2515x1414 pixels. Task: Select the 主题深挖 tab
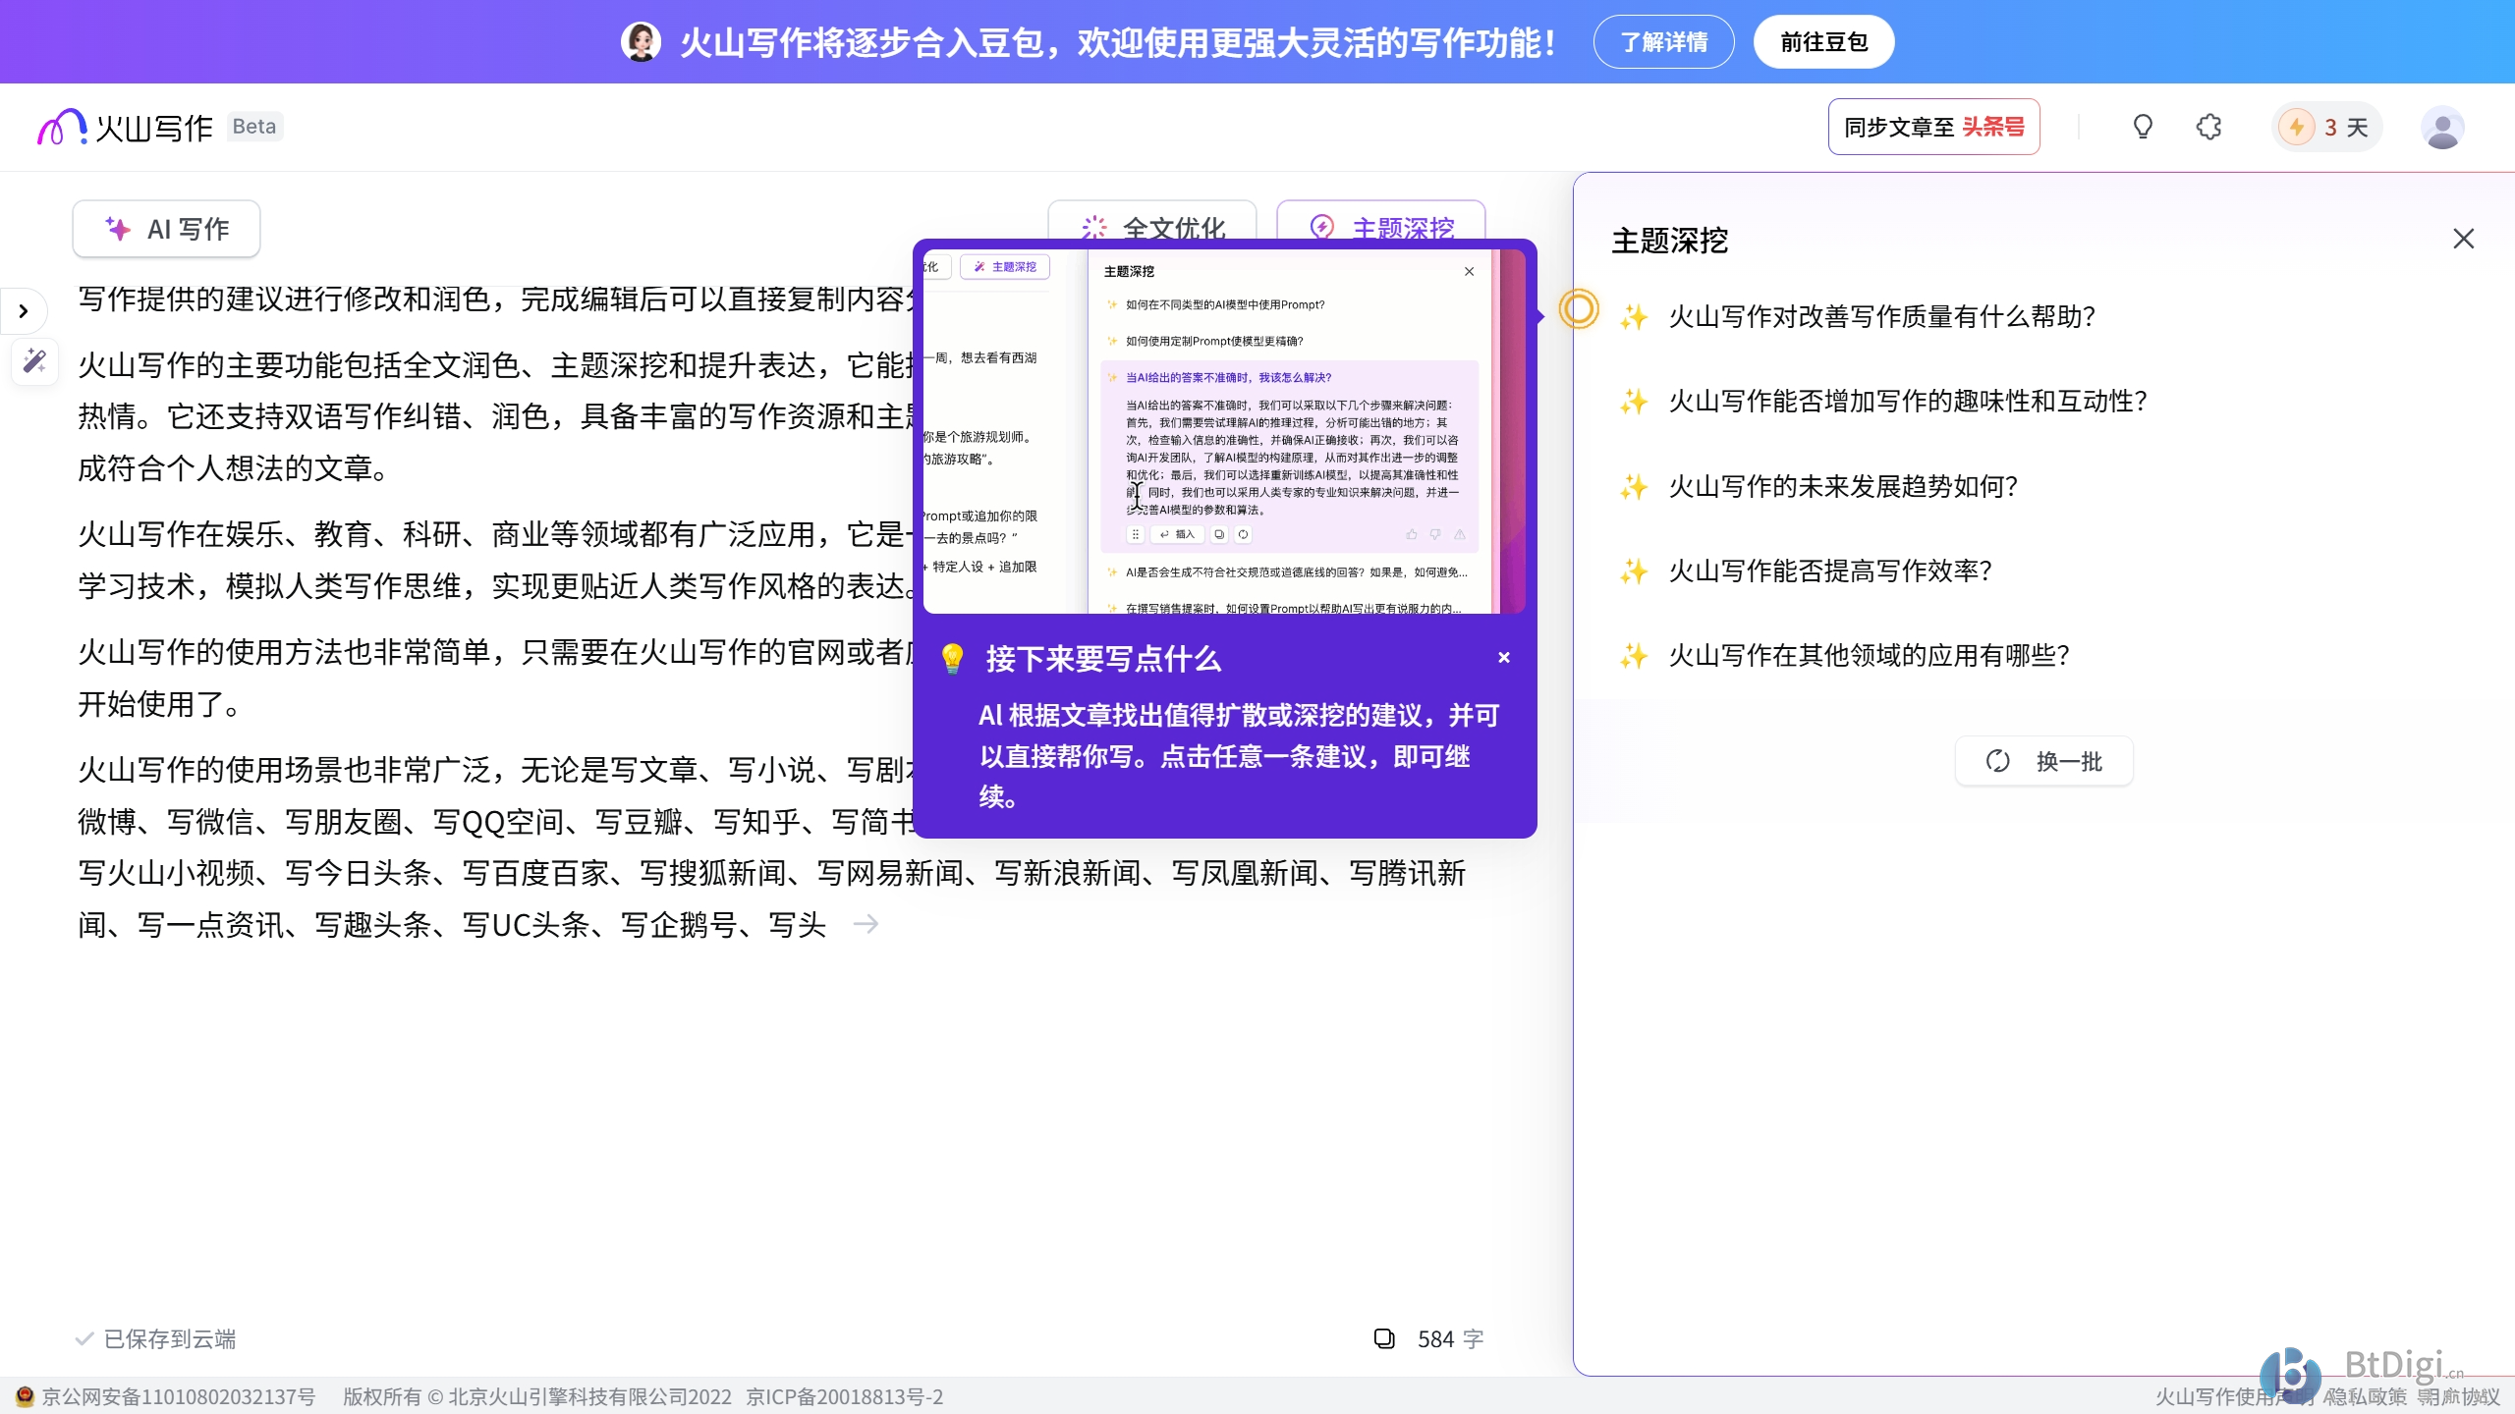(x=1381, y=221)
